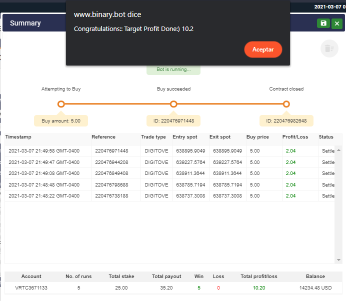This screenshot has height=301, width=346.
Task: Click the ID: 220476982648 label
Action: tap(286, 120)
